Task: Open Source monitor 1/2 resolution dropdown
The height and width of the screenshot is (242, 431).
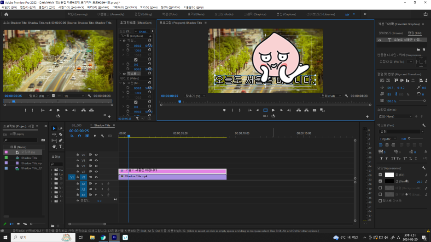Action: [x=74, y=96]
